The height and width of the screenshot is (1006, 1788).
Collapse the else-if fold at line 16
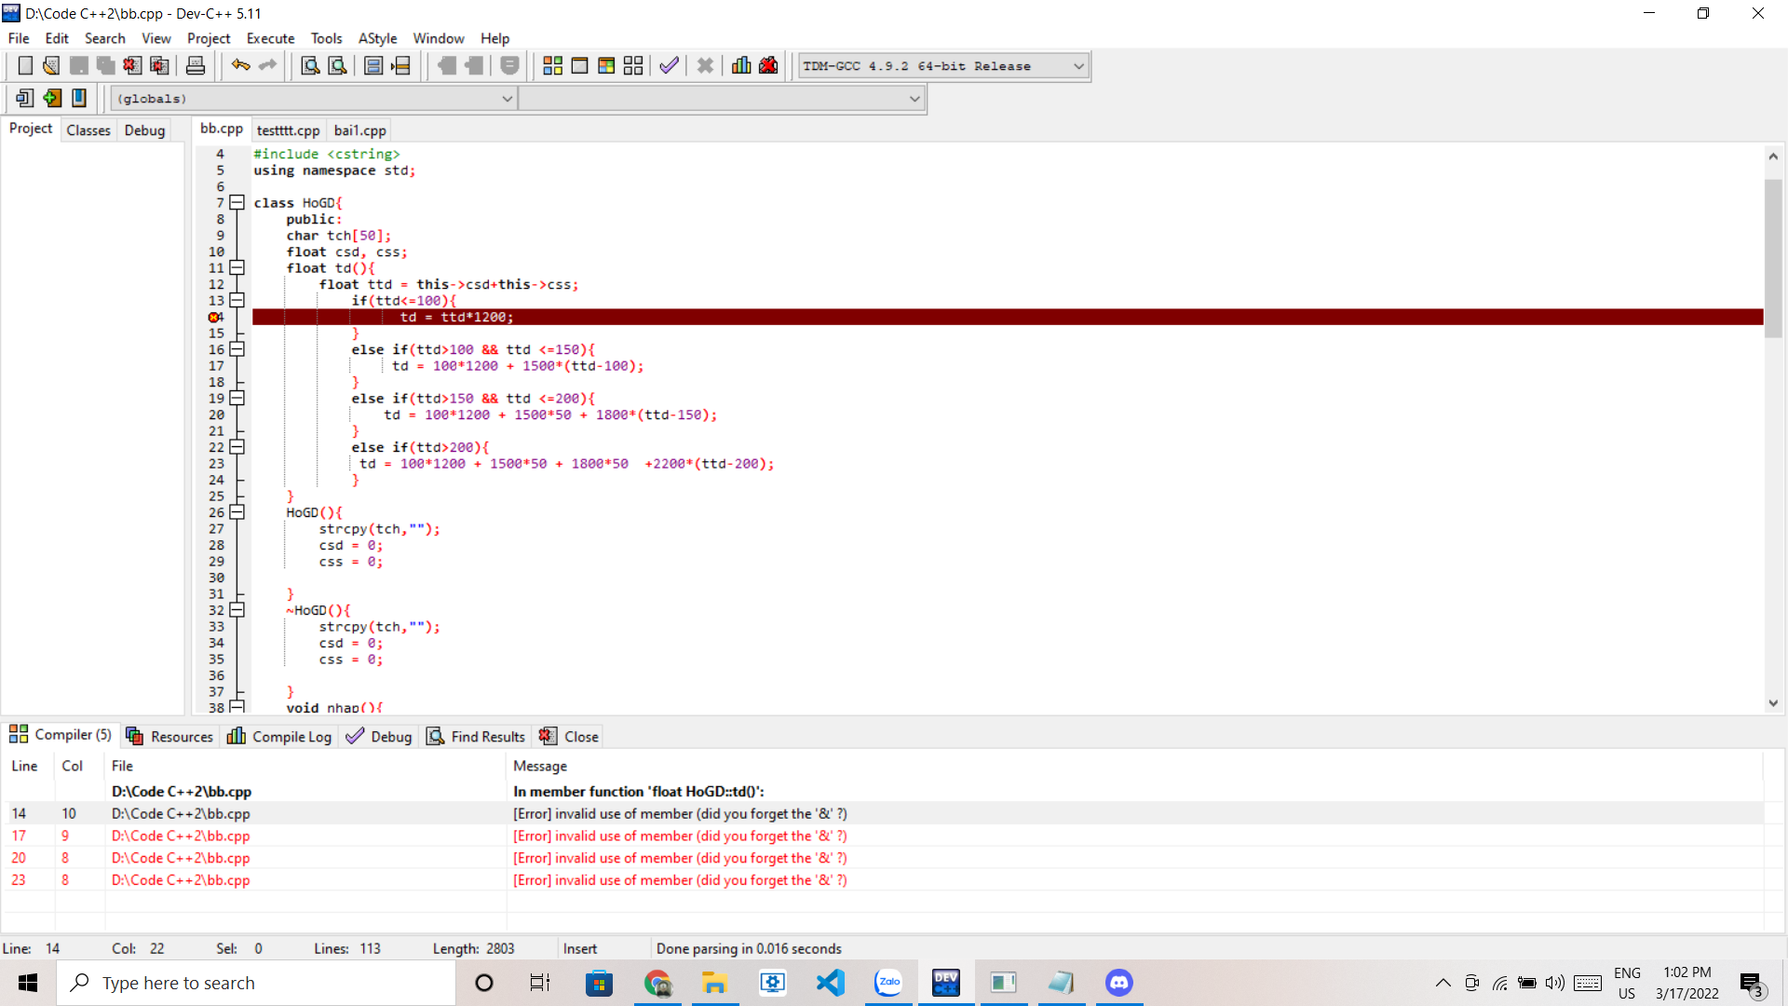[237, 349]
